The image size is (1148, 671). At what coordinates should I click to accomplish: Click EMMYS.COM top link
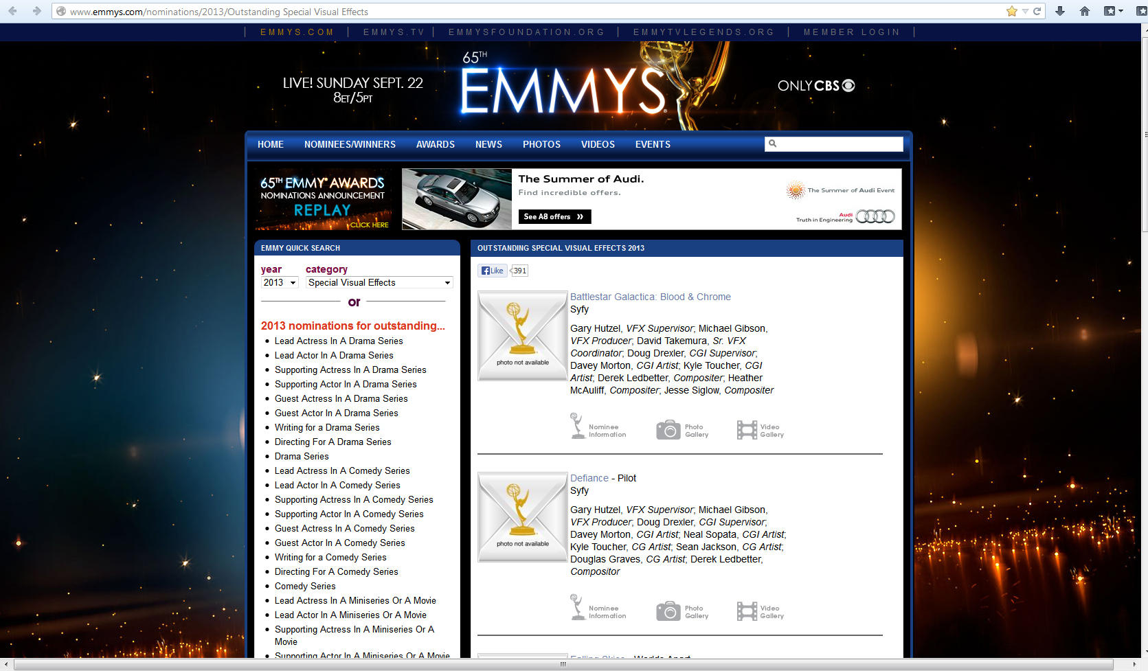pos(297,32)
